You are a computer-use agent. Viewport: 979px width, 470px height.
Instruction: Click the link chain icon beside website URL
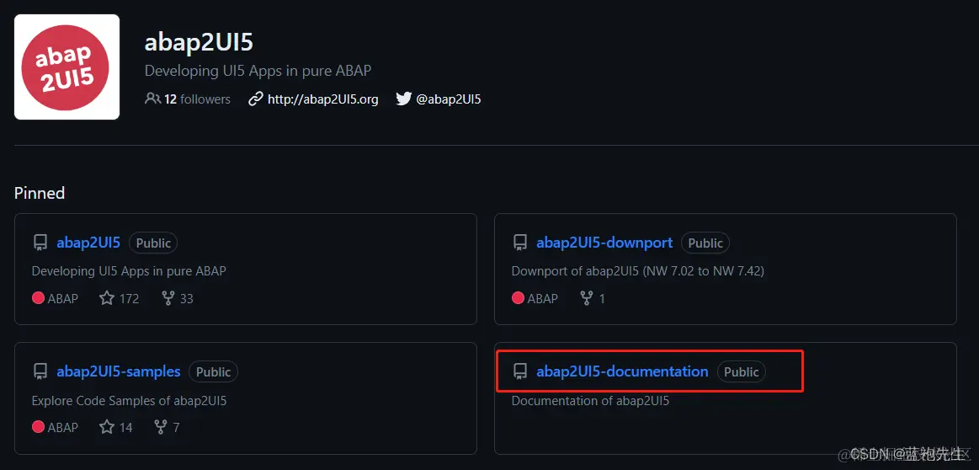point(255,99)
